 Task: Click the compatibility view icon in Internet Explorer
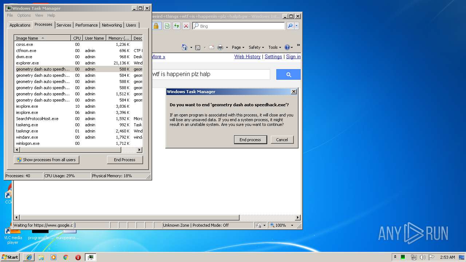[167, 26]
